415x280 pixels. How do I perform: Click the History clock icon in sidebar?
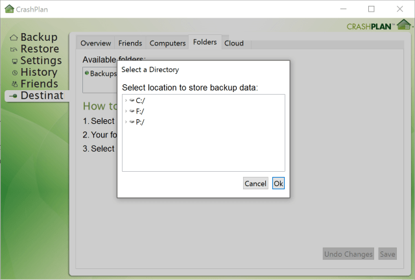14,73
